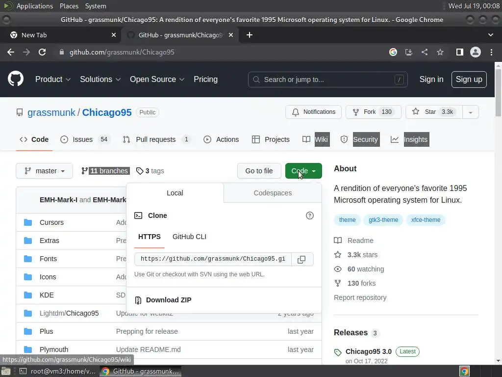Open the tab search chevron in Chrome
502x377 pixels.
coord(490,35)
